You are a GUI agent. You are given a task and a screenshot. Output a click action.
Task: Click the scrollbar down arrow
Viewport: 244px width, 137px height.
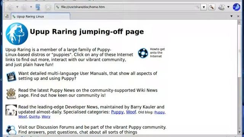click(239, 132)
